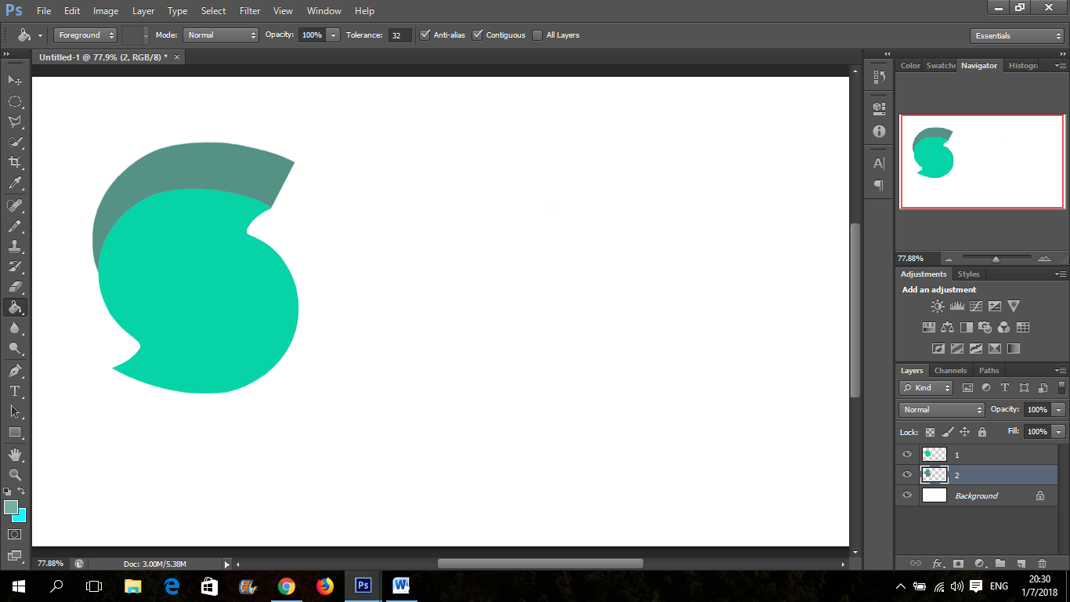Select the Move tool
The image size is (1070, 602).
[x=15, y=80]
